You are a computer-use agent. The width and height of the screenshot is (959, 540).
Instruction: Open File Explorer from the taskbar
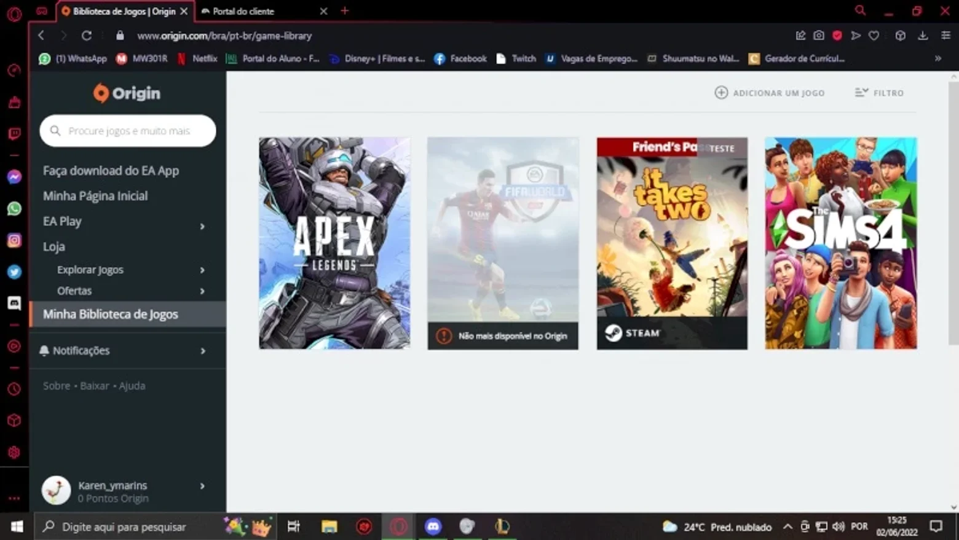click(330, 526)
